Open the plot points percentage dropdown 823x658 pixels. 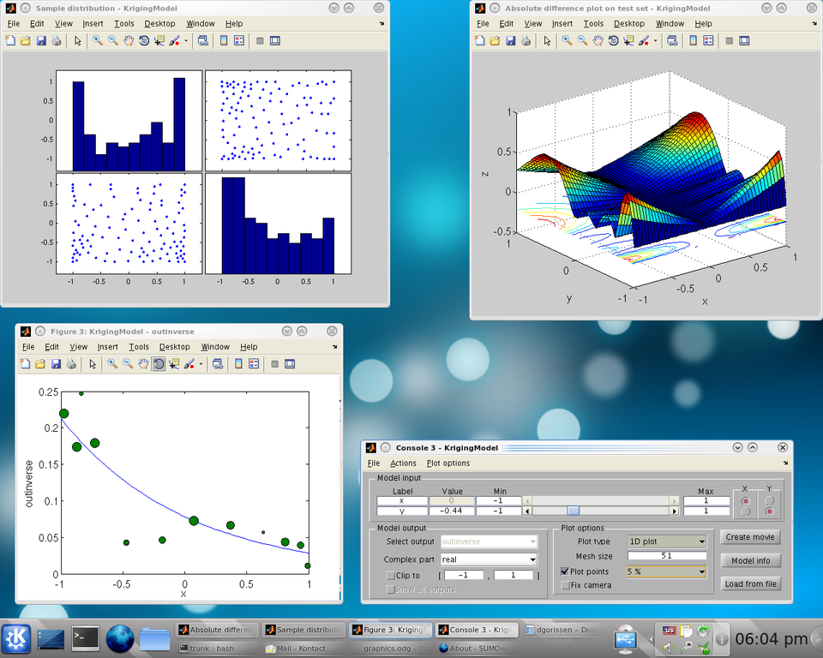[667, 571]
